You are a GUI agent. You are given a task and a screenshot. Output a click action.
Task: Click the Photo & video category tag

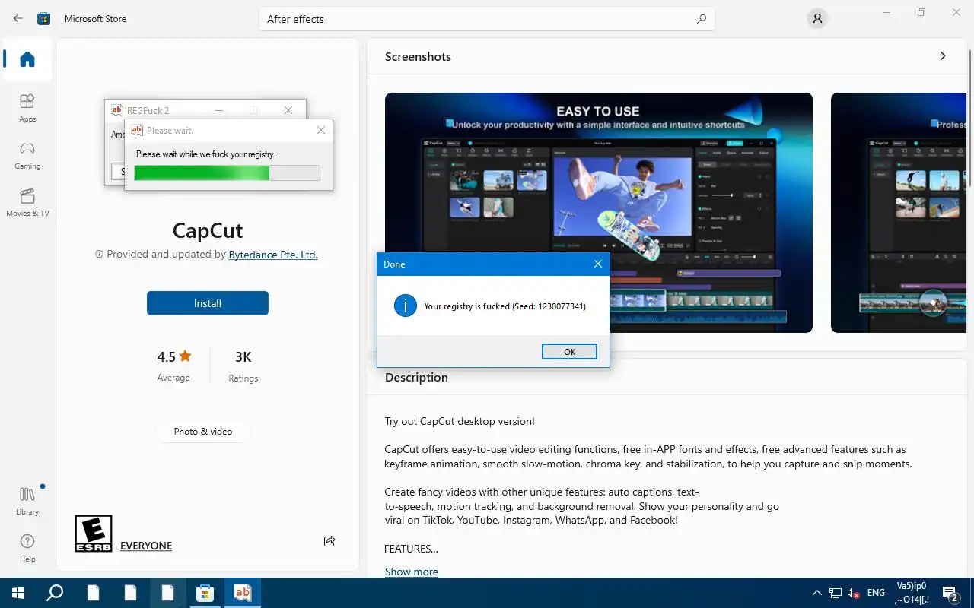pyautogui.click(x=203, y=431)
